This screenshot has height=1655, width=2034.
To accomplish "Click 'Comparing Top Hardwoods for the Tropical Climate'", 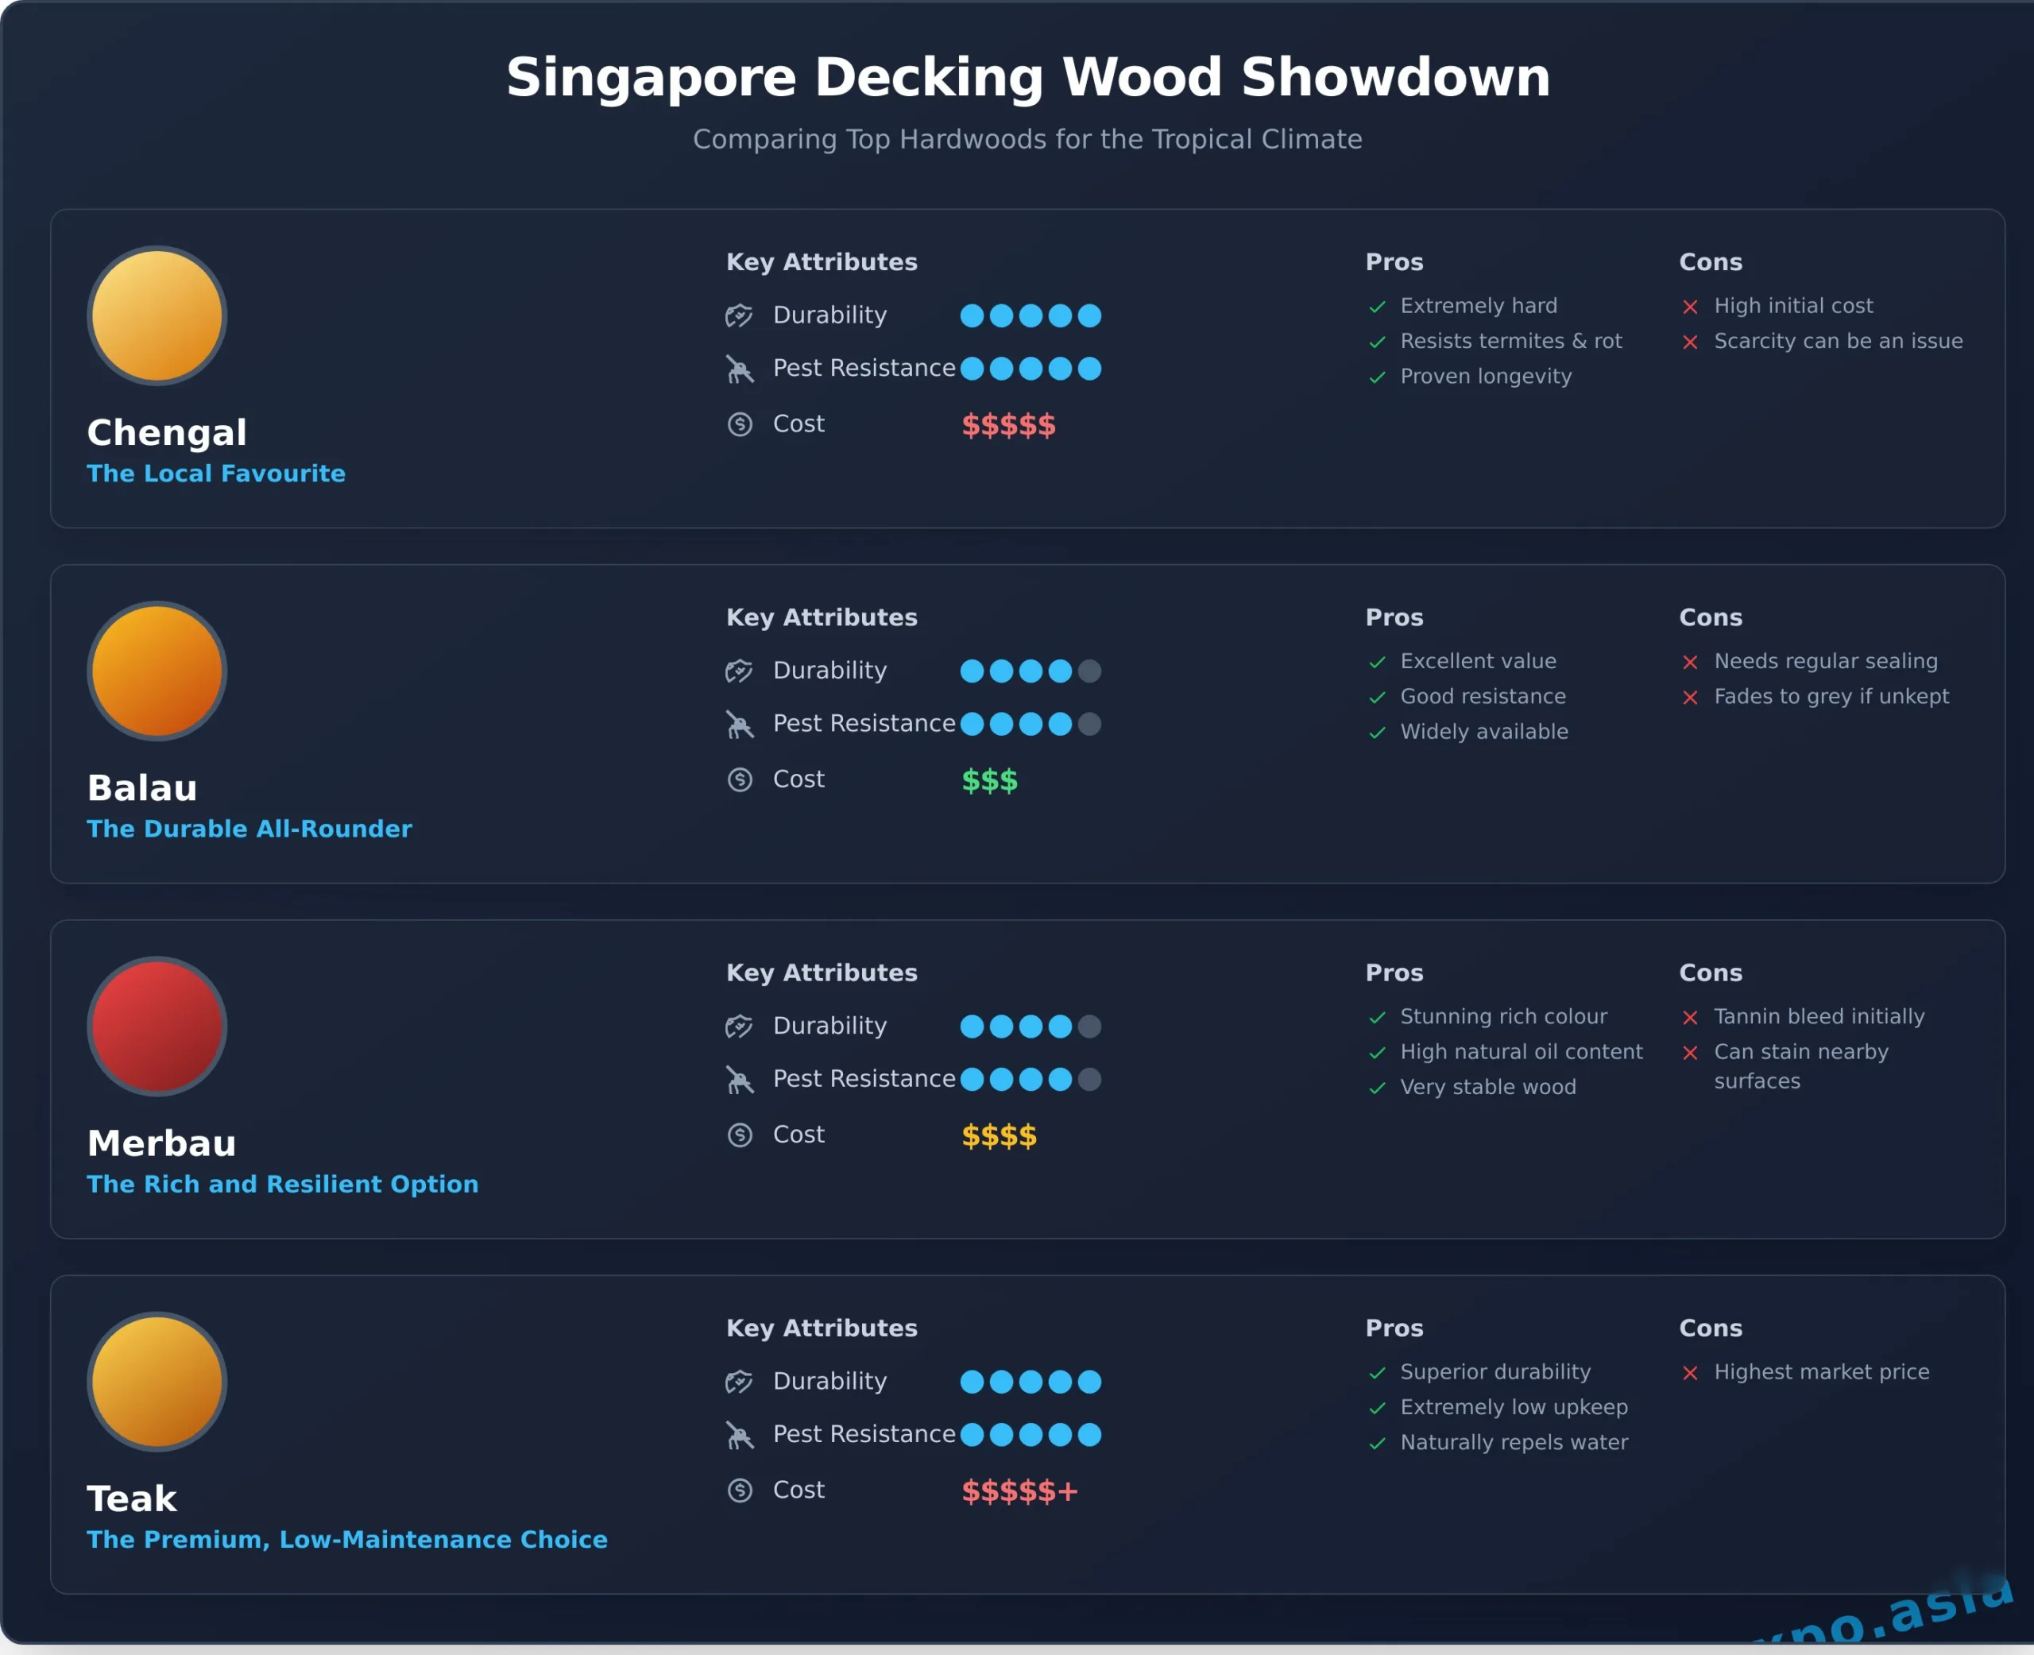I will pyautogui.click(x=1027, y=140).
